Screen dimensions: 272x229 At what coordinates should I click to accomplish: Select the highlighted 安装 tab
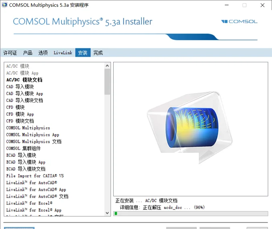(83, 53)
